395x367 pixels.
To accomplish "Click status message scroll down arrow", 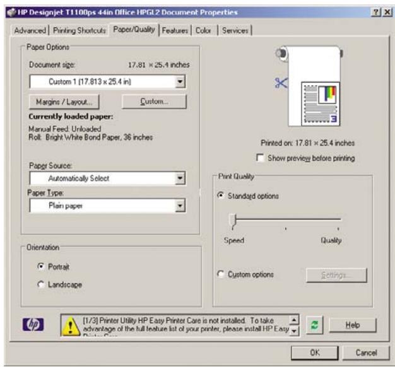I will click(x=294, y=331).
